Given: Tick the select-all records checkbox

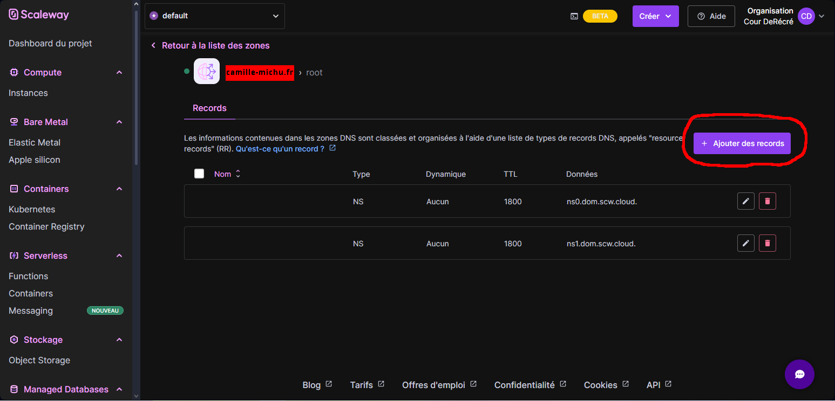Looking at the screenshot, I should [199, 174].
